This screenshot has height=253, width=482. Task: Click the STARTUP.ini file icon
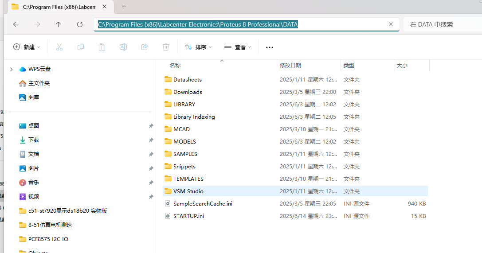168,216
